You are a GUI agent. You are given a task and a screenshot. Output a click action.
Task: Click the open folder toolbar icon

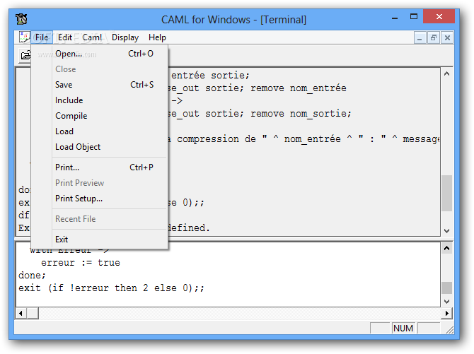tap(25, 55)
